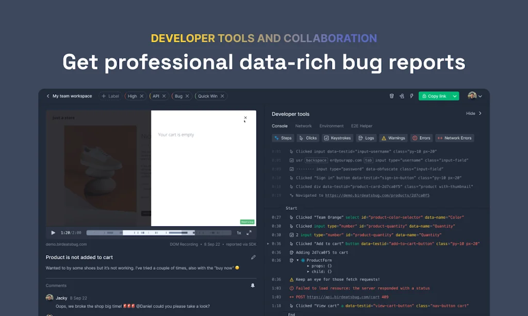This screenshot has height=316, width=528.
Task: Click the trash delete icon
Action: pos(391,96)
